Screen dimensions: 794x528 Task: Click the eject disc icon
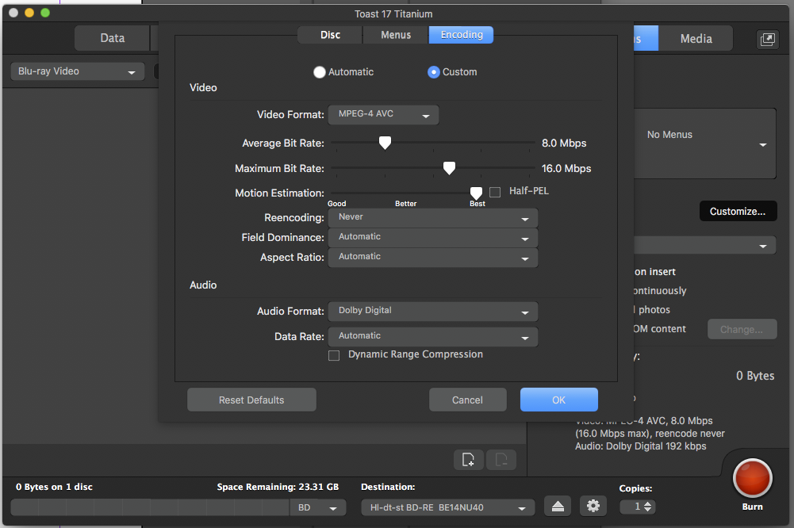[x=558, y=507]
